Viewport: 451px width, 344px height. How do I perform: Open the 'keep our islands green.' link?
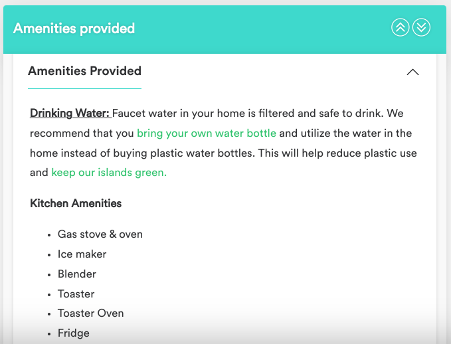(109, 172)
